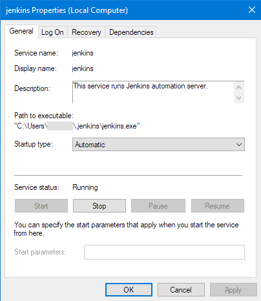Image resolution: width=261 pixels, height=301 pixels.
Task: Click the Apply button
Action: coord(233,290)
